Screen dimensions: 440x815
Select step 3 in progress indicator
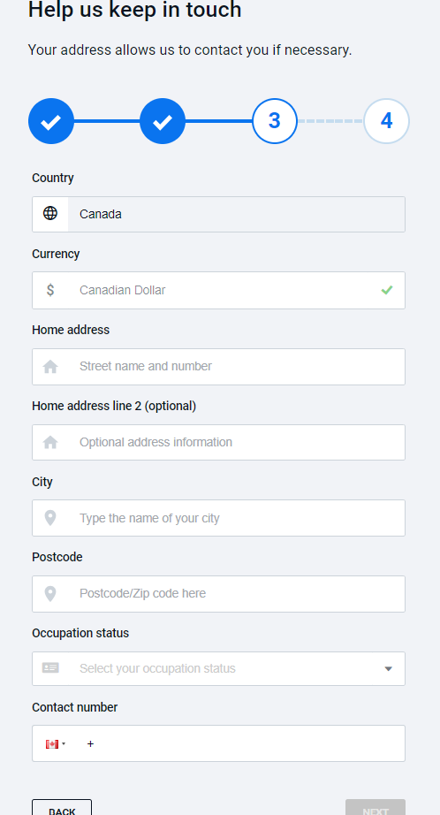[274, 121]
